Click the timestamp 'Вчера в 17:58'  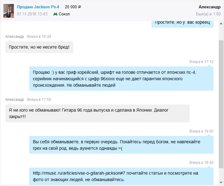[x=39, y=100]
